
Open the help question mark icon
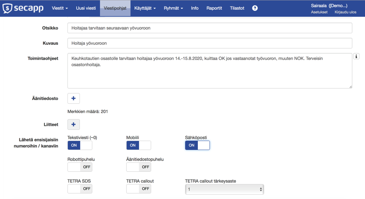[255, 8]
